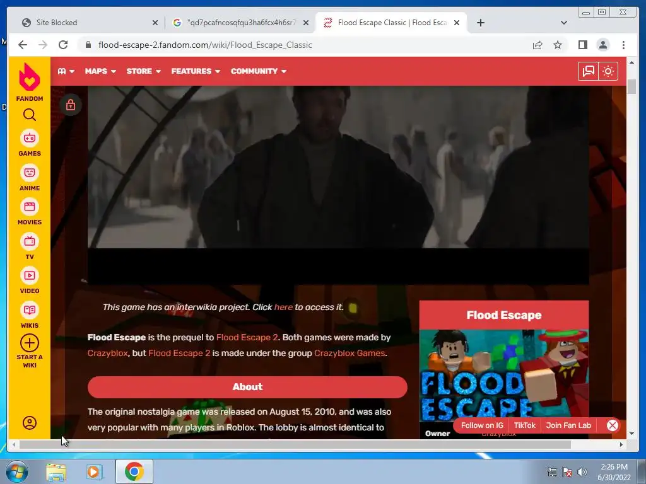Viewport: 646px width, 484px height.
Task: Open the Crazyblox Games group link
Action: (x=349, y=353)
